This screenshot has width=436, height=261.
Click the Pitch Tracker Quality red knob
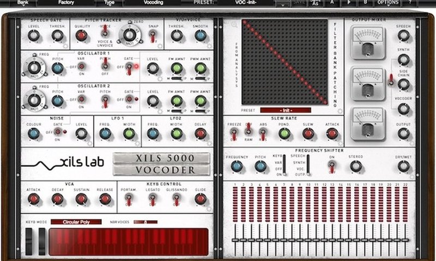click(81, 36)
